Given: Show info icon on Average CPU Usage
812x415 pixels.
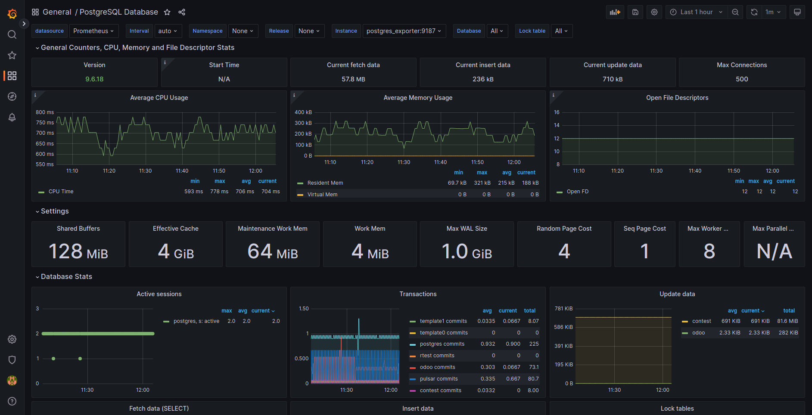Looking at the screenshot, I should 35,95.
